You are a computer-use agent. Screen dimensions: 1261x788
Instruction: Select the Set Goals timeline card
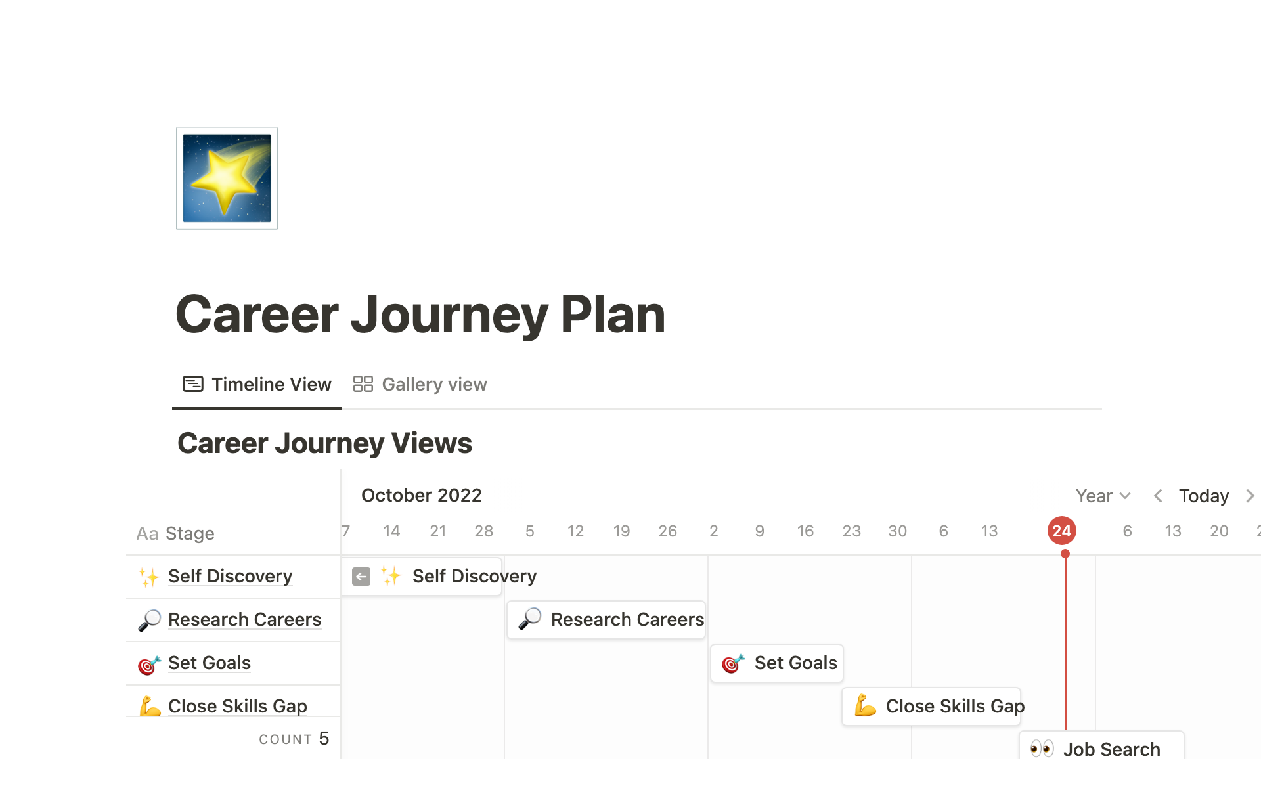pos(777,663)
